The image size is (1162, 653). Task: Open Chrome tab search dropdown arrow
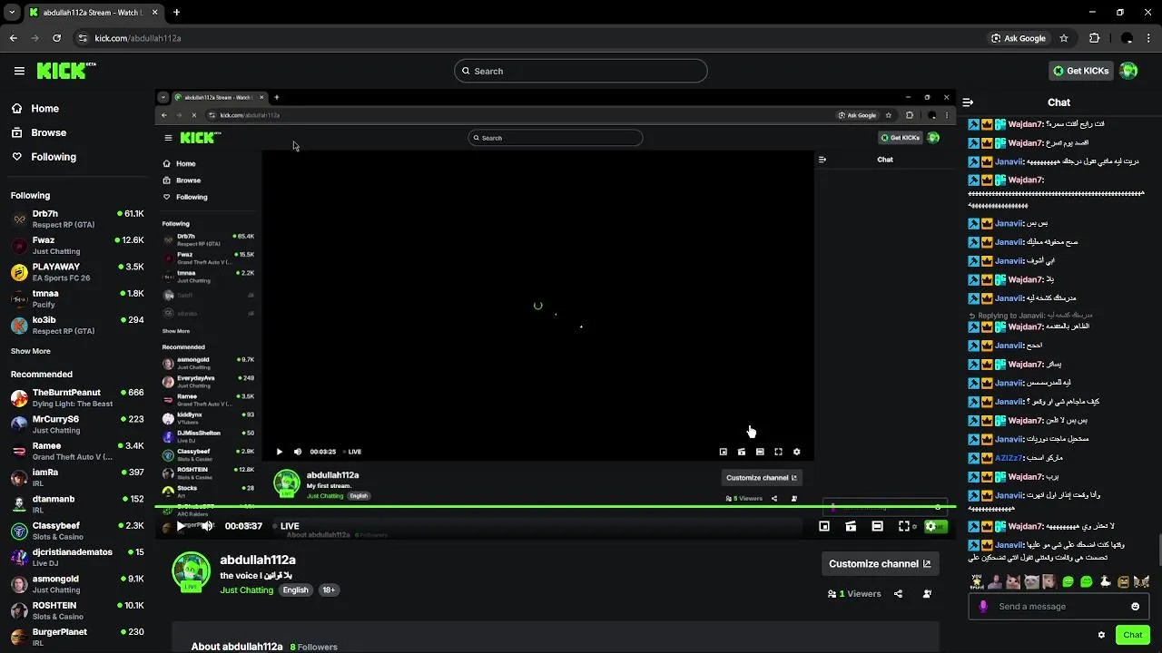[11, 13]
